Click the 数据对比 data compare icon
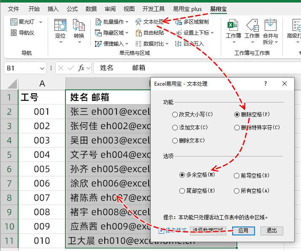This screenshot has height=251, width=301. (138, 44)
